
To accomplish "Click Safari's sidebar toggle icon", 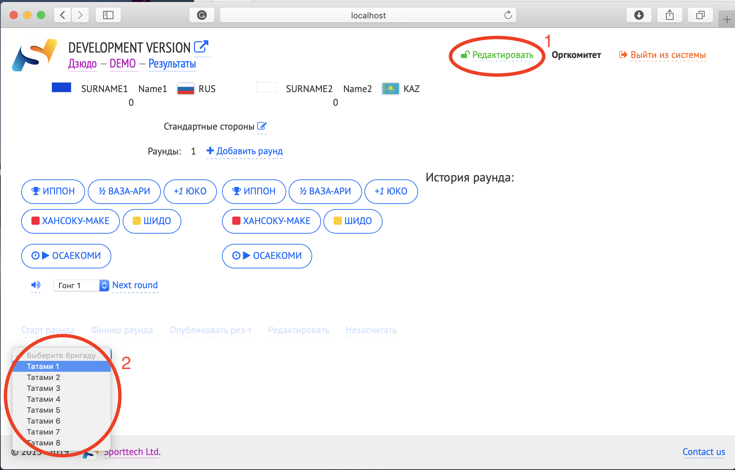I will click(108, 15).
